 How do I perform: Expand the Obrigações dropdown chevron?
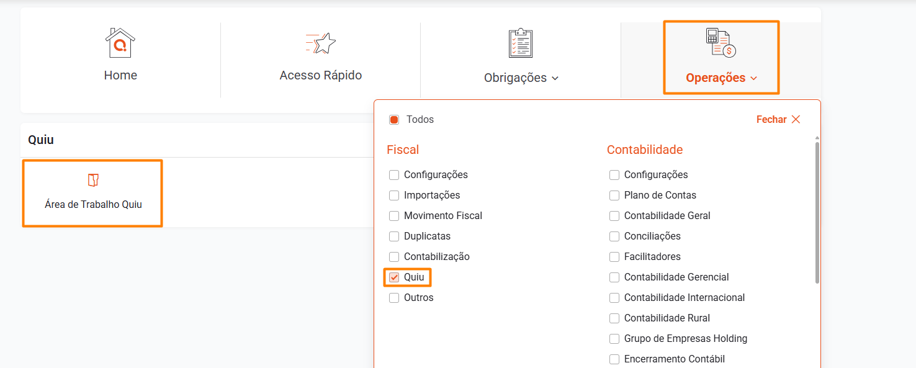[555, 78]
